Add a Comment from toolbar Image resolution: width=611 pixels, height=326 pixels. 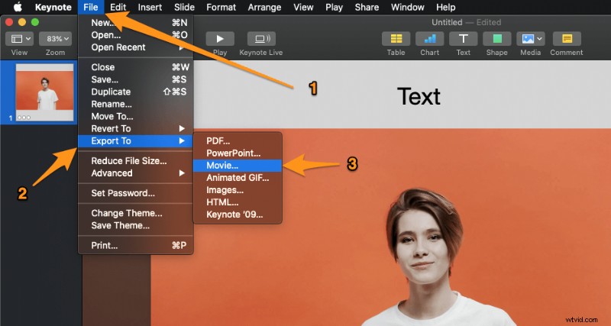567,39
